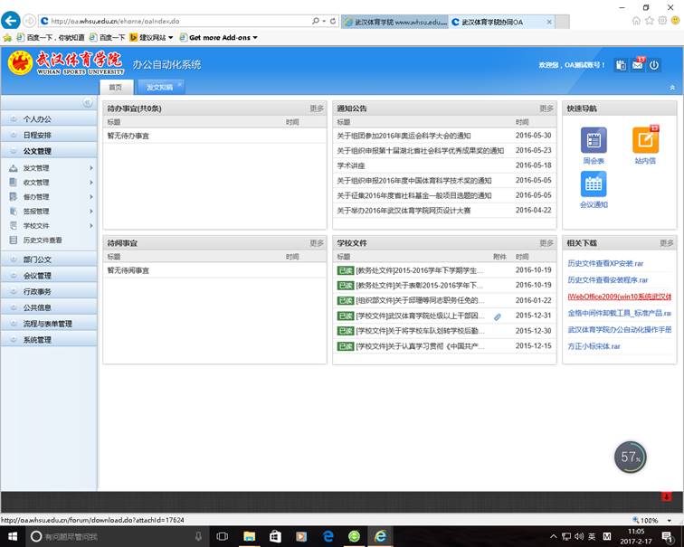684x547 pixels.
Task: Click the browser address bar URL field
Action: 176,21
